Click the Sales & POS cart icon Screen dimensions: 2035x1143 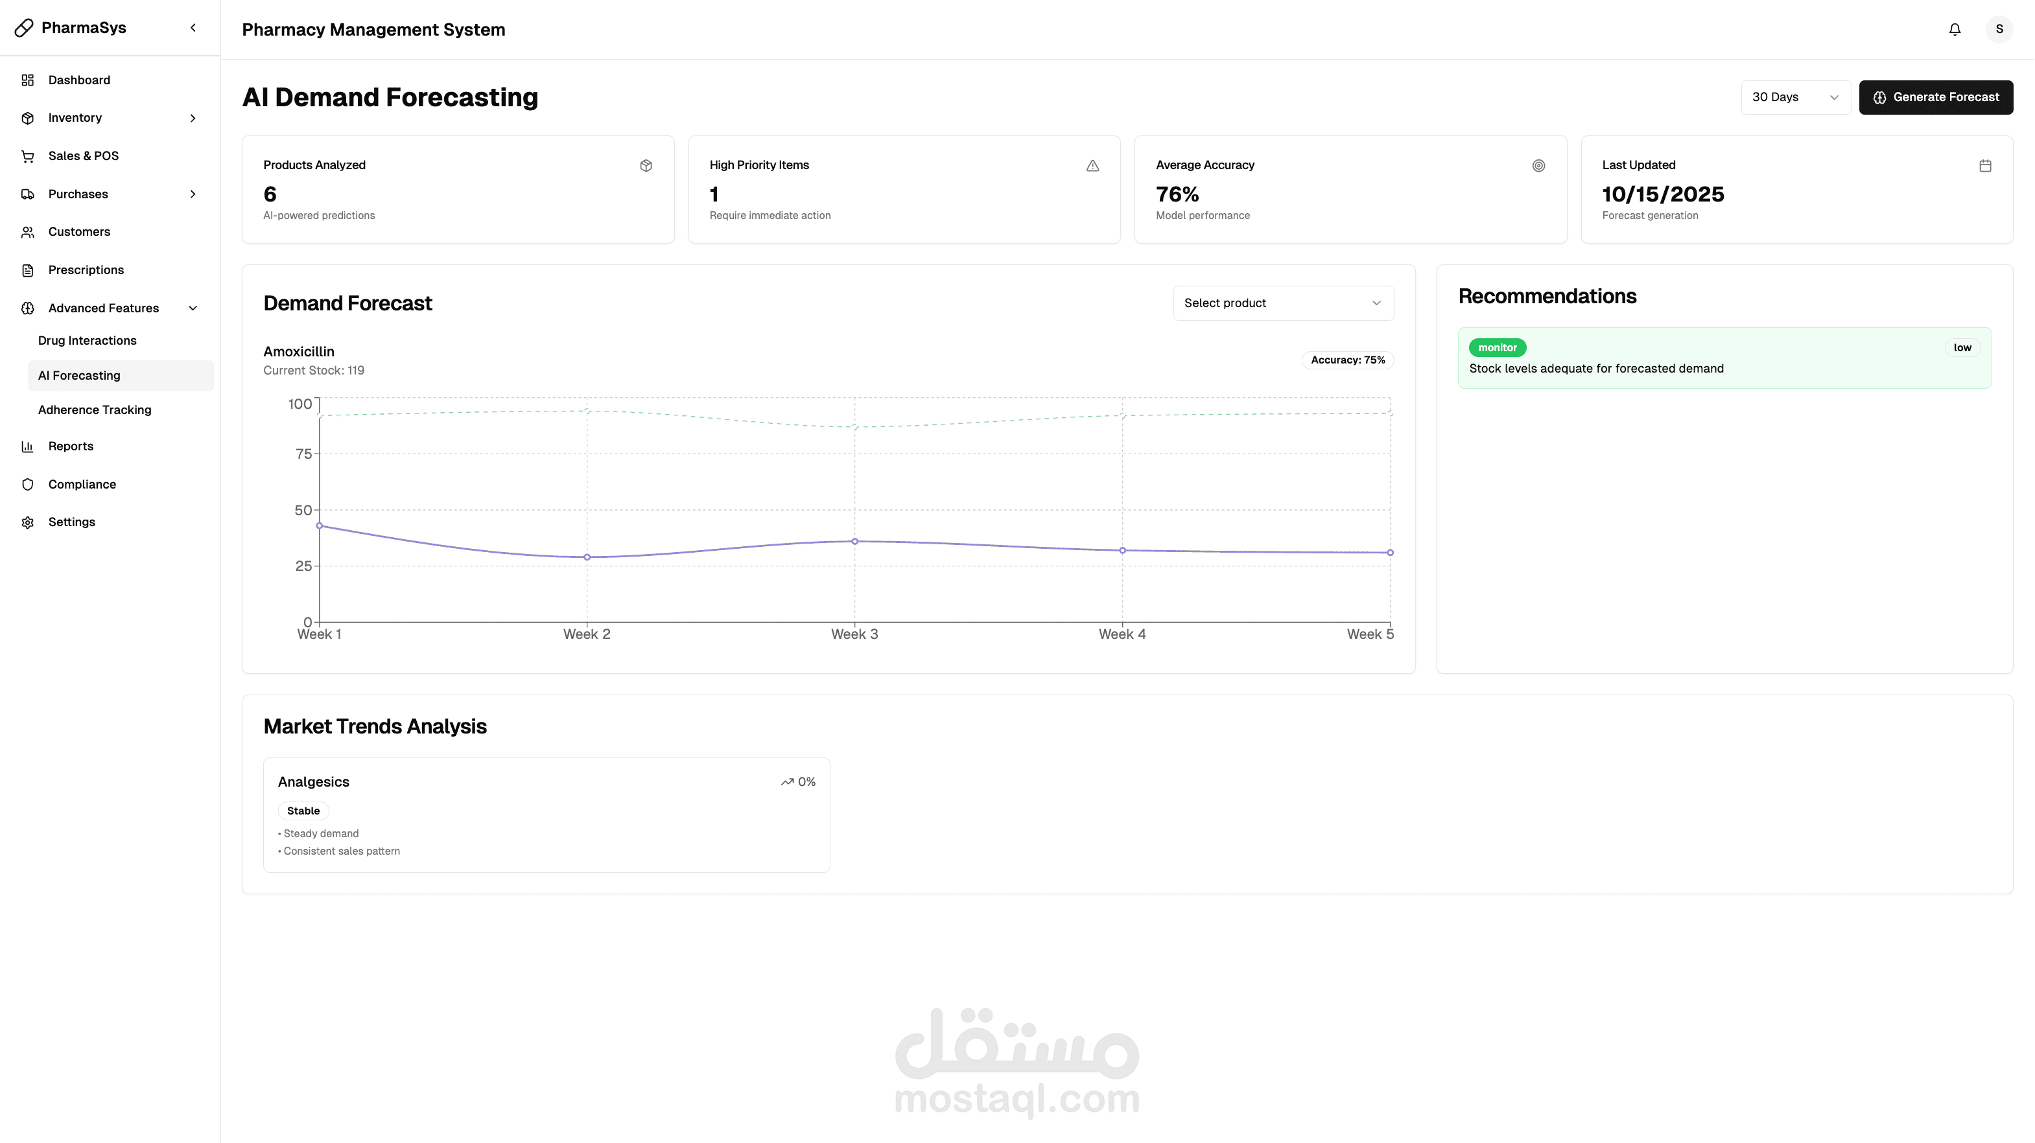click(28, 156)
